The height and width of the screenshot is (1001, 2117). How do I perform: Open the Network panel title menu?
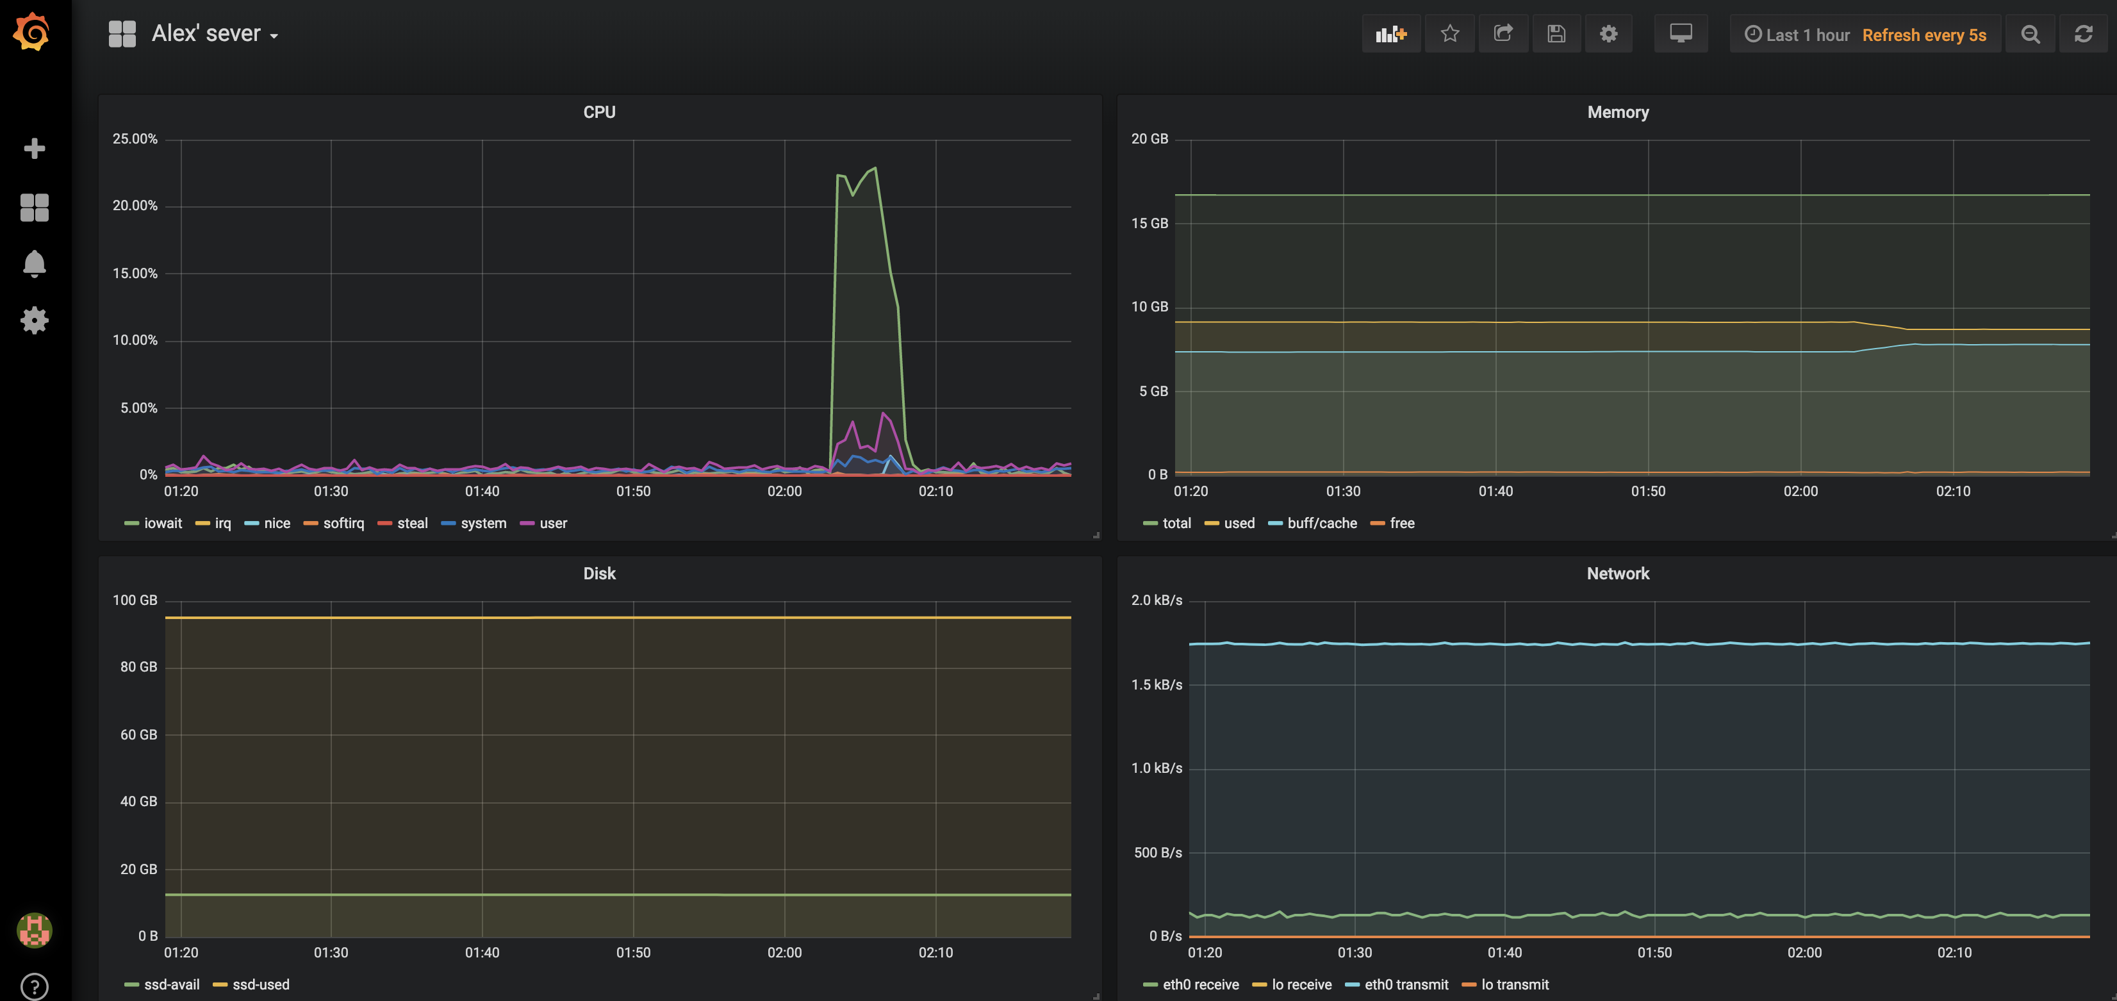(x=1617, y=574)
